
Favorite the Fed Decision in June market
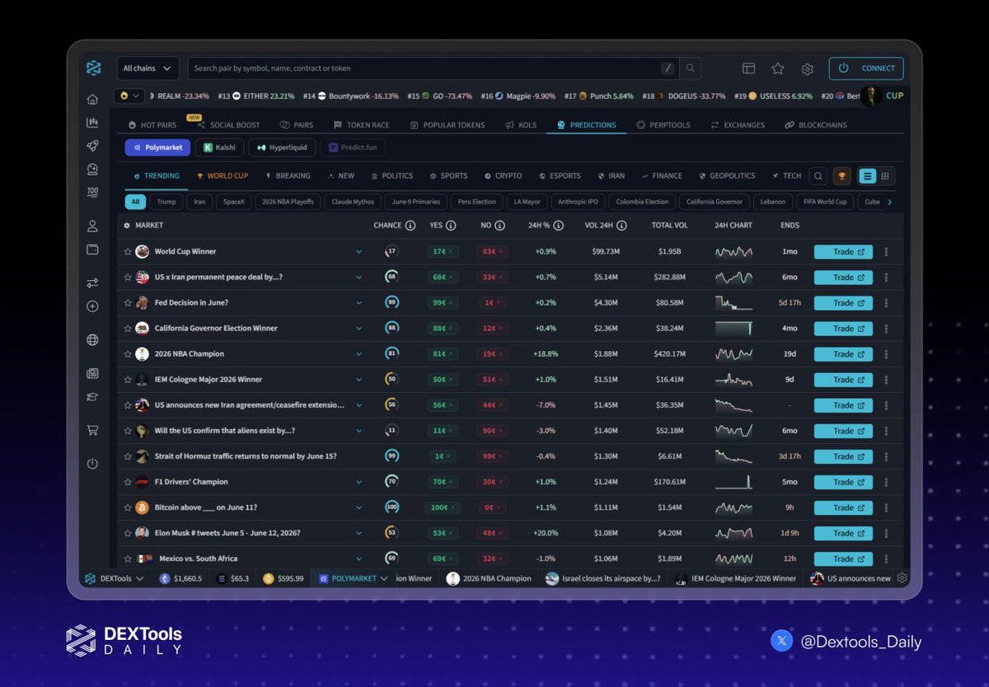pyautogui.click(x=128, y=303)
